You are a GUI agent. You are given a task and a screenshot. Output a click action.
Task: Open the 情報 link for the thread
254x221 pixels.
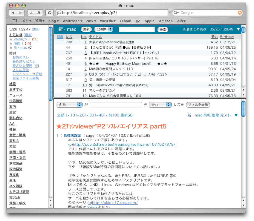tap(207, 115)
